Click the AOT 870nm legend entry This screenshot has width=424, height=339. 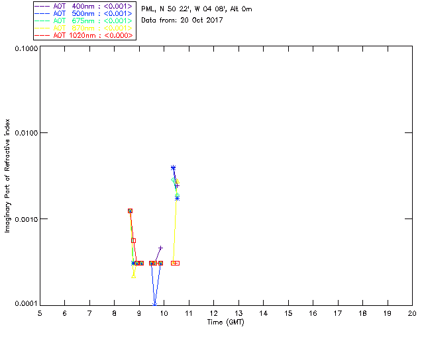coord(83,28)
